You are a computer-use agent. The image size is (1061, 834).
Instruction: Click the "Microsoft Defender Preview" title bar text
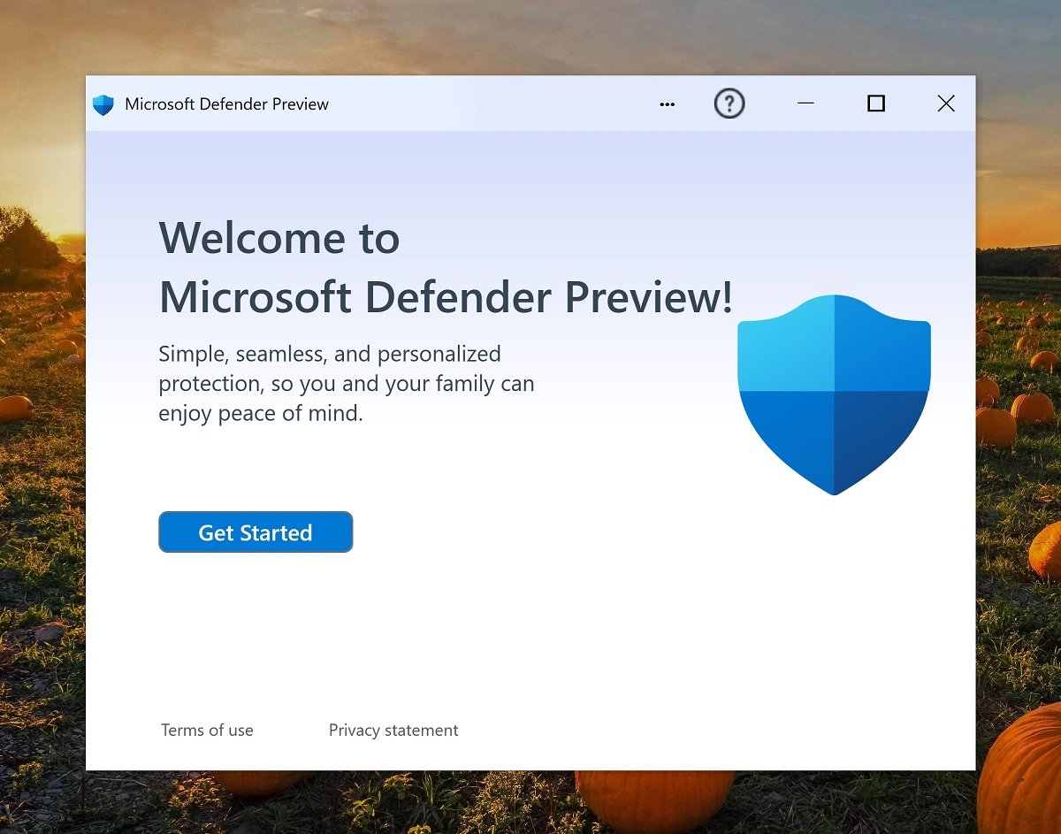click(x=227, y=104)
